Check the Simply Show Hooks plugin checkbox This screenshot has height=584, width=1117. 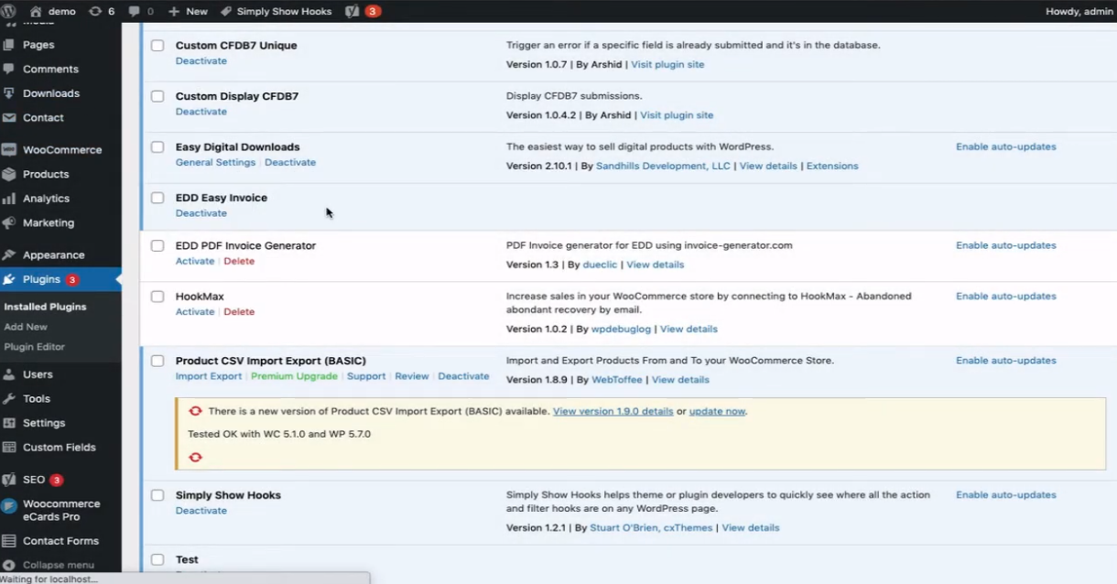(x=157, y=495)
